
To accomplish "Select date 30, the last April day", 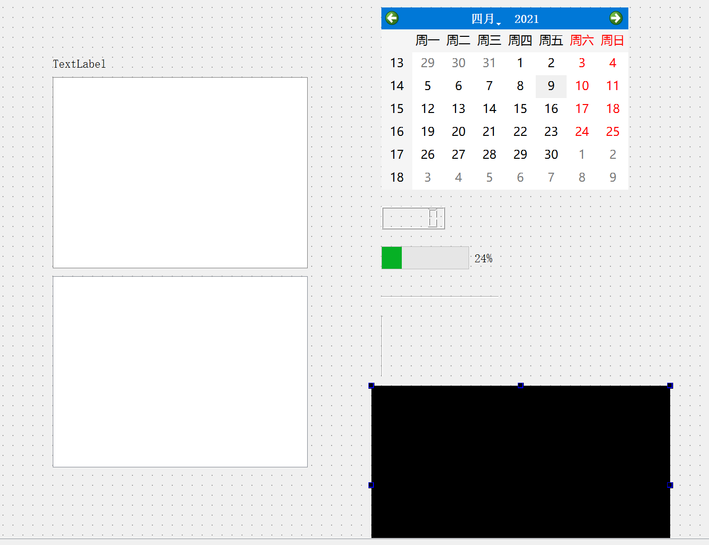I will (551, 154).
